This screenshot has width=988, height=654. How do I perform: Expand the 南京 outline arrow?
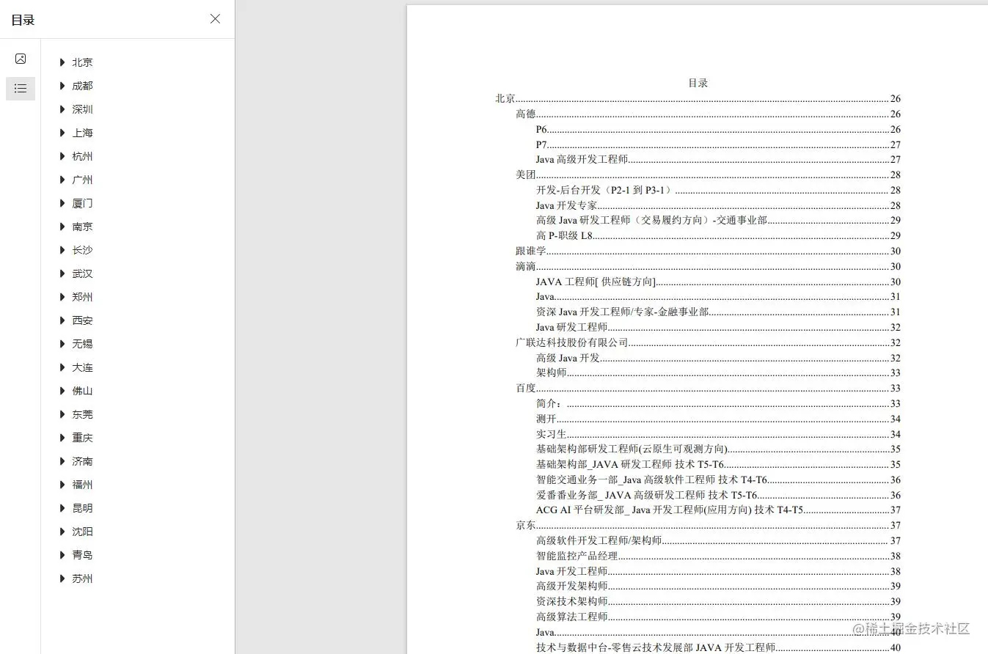[x=62, y=227]
